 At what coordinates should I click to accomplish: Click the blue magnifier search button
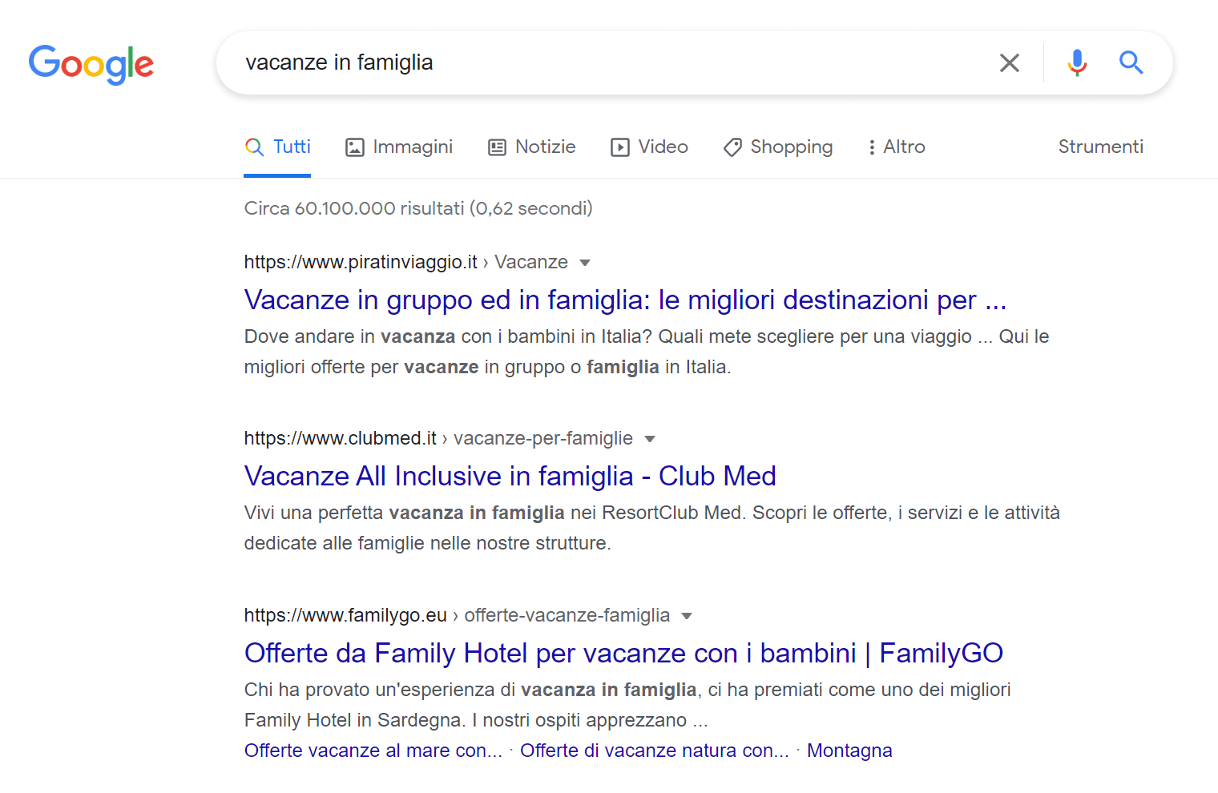point(1131,62)
